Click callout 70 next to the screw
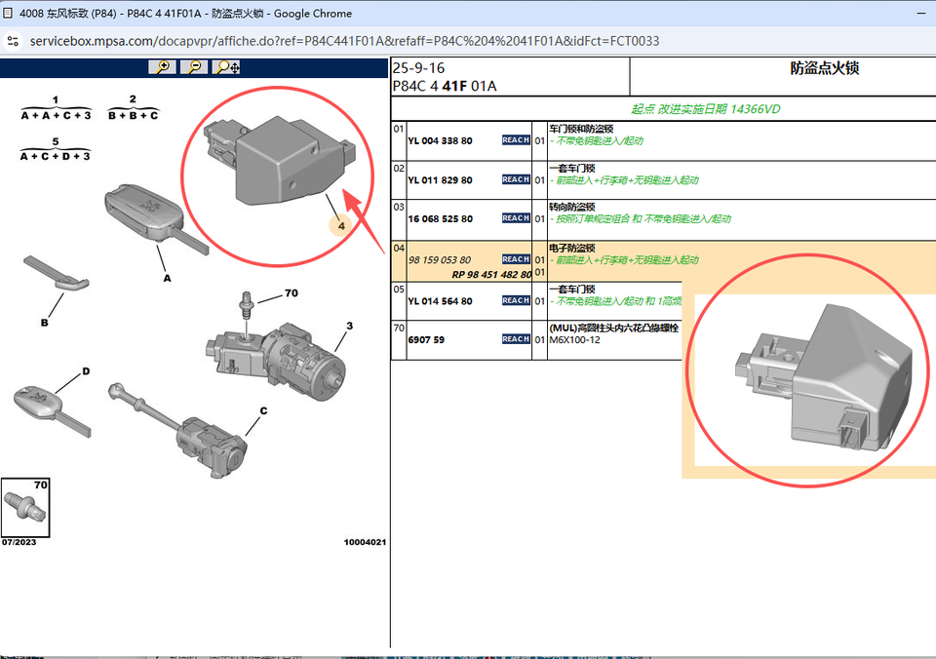The width and height of the screenshot is (936, 659). point(291,292)
